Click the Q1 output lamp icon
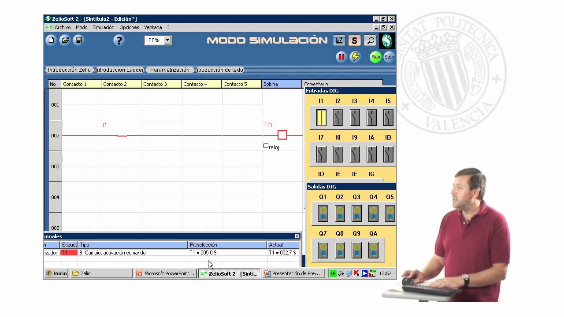The height and width of the screenshot is (317, 564). point(323,214)
